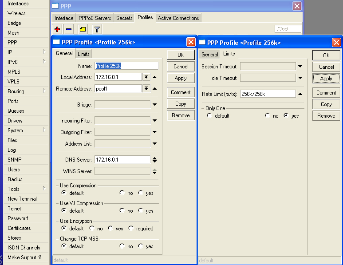Select the Profiles tab
The width and height of the screenshot is (343, 265).
(x=145, y=17)
